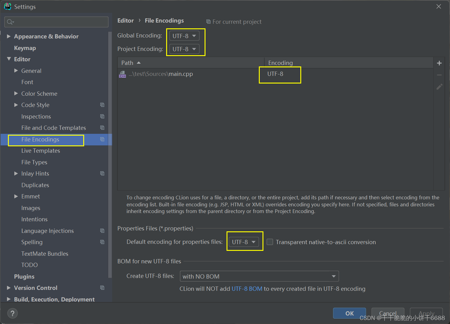
Task: Open Inspections settings page
Action: tap(36, 116)
